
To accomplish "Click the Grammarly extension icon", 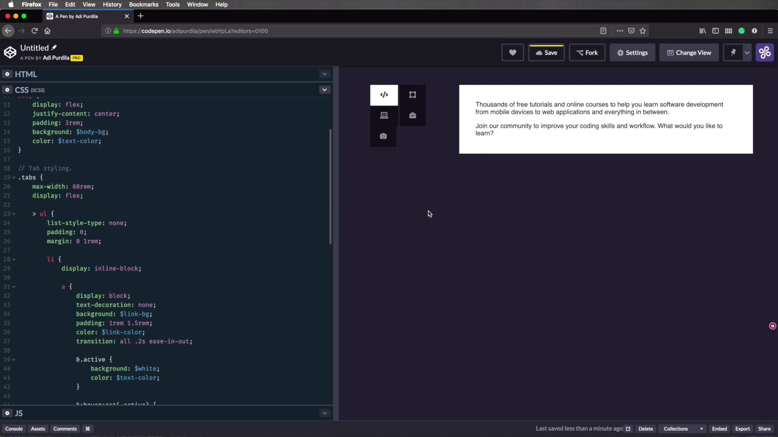I will click(x=742, y=31).
